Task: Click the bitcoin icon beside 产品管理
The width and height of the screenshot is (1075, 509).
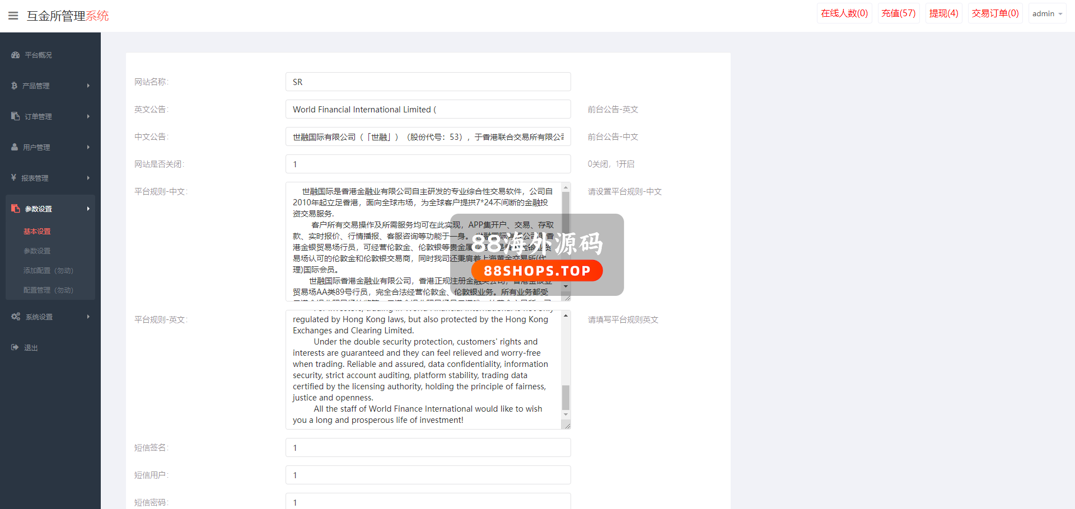Action: [14, 86]
